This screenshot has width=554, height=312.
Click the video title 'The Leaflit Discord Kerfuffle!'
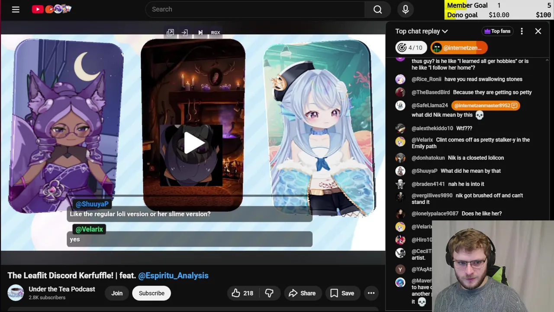click(x=60, y=276)
